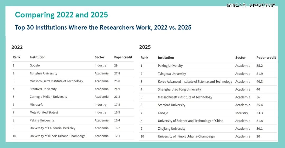Click the 'Institution' column header in 2025 table
This screenshot has height=148, width=285.
(166, 58)
